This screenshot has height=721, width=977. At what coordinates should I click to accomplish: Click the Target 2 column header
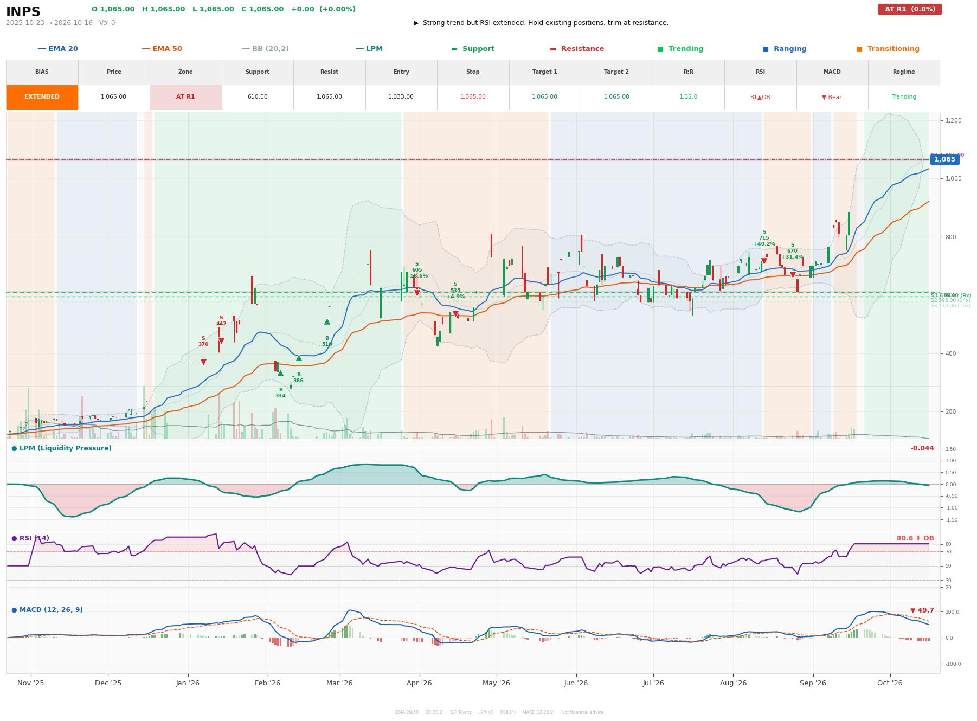pos(616,72)
